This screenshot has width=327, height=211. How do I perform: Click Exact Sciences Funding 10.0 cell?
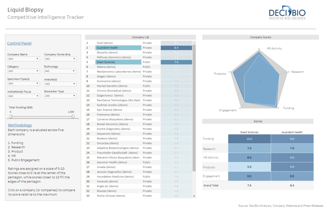[249, 139]
